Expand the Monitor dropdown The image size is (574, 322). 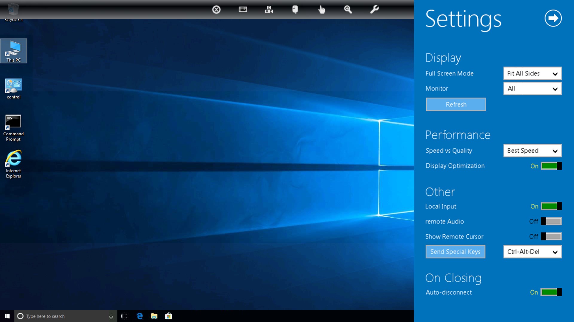pos(532,89)
